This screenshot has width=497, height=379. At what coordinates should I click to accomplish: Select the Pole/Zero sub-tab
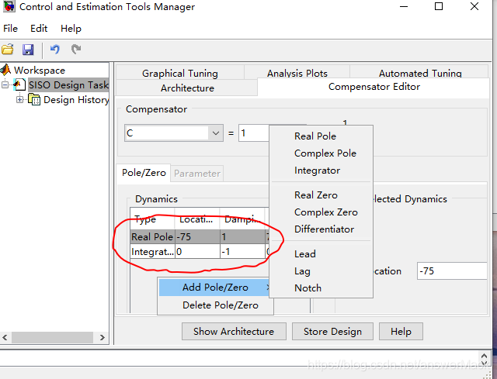[x=144, y=173]
